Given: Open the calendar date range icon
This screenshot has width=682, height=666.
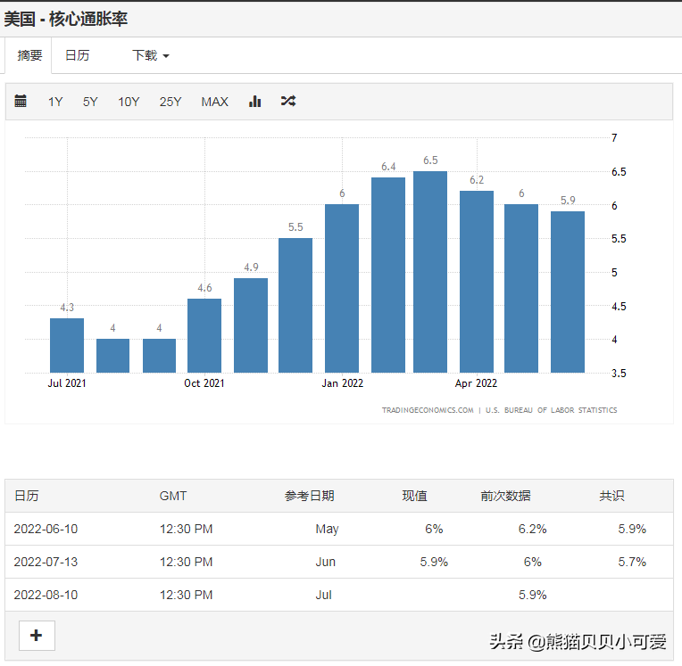Looking at the screenshot, I should (x=21, y=101).
